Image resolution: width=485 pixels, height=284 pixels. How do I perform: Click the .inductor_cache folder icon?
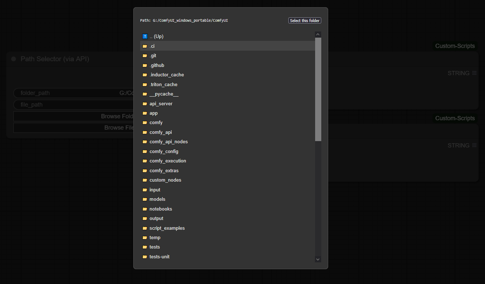(x=145, y=75)
